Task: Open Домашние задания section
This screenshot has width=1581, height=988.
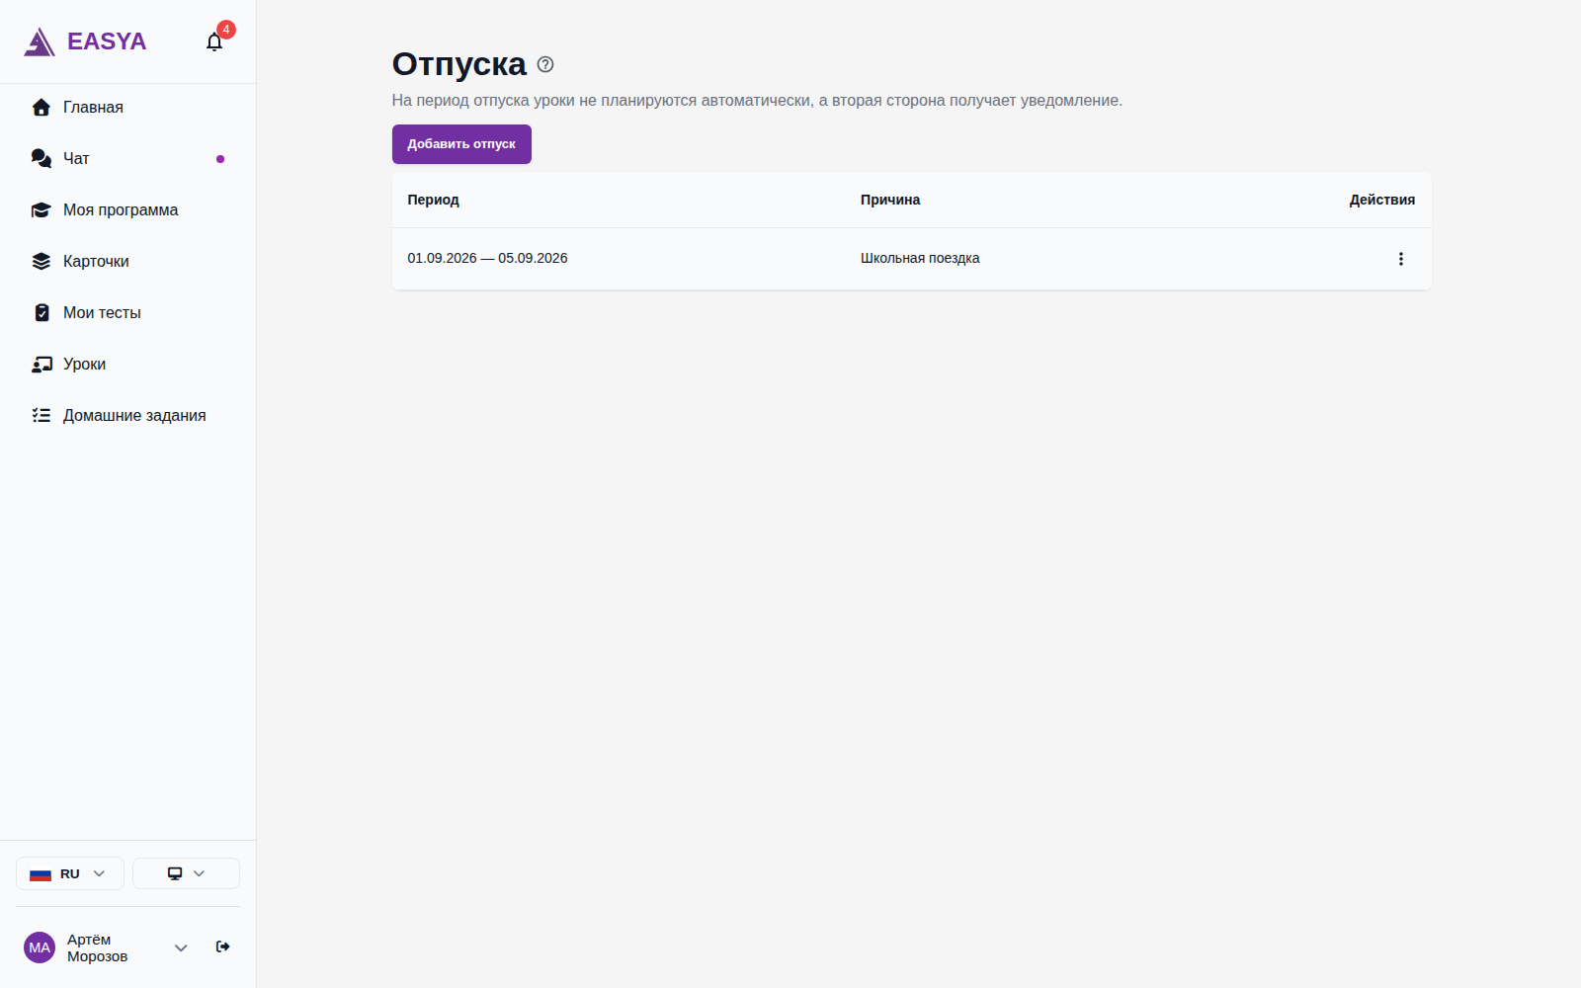Action: pyautogui.click(x=128, y=415)
